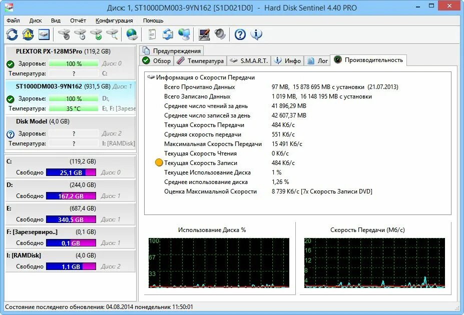Click the status bar last update text
This screenshot has height=315, width=464.
click(x=99, y=307)
